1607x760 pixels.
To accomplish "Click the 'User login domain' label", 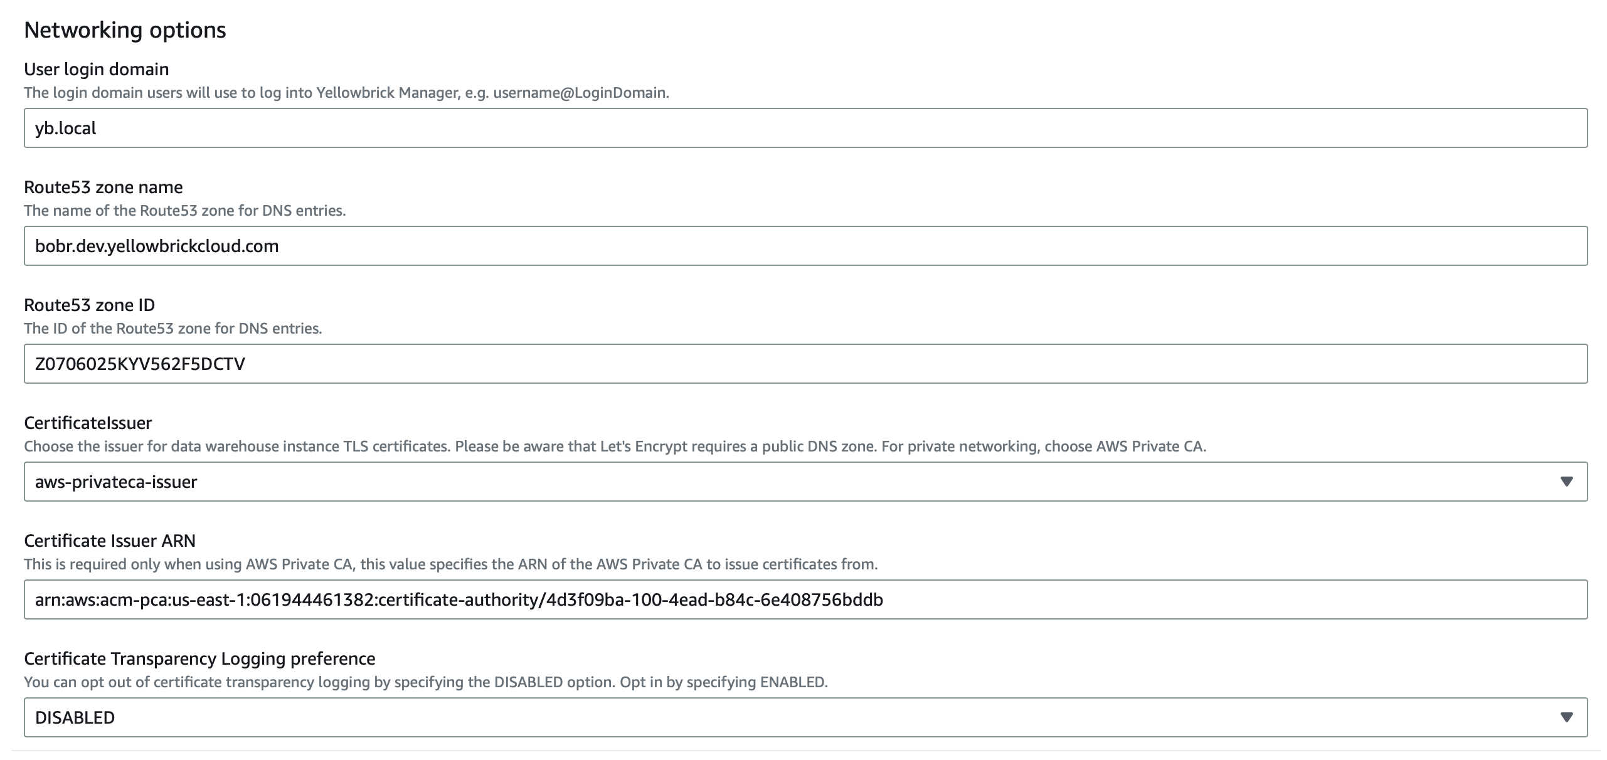I will coord(97,69).
